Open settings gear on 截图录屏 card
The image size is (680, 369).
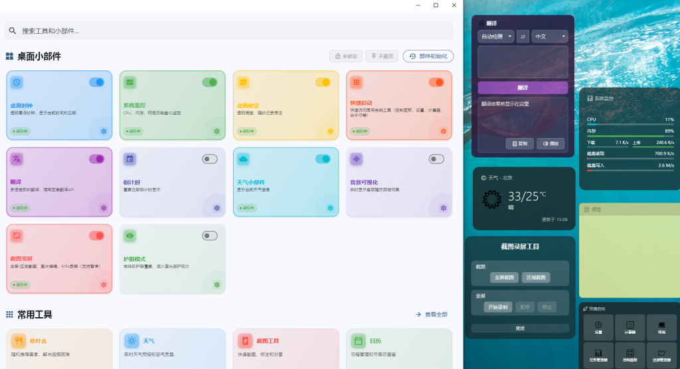point(104,285)
